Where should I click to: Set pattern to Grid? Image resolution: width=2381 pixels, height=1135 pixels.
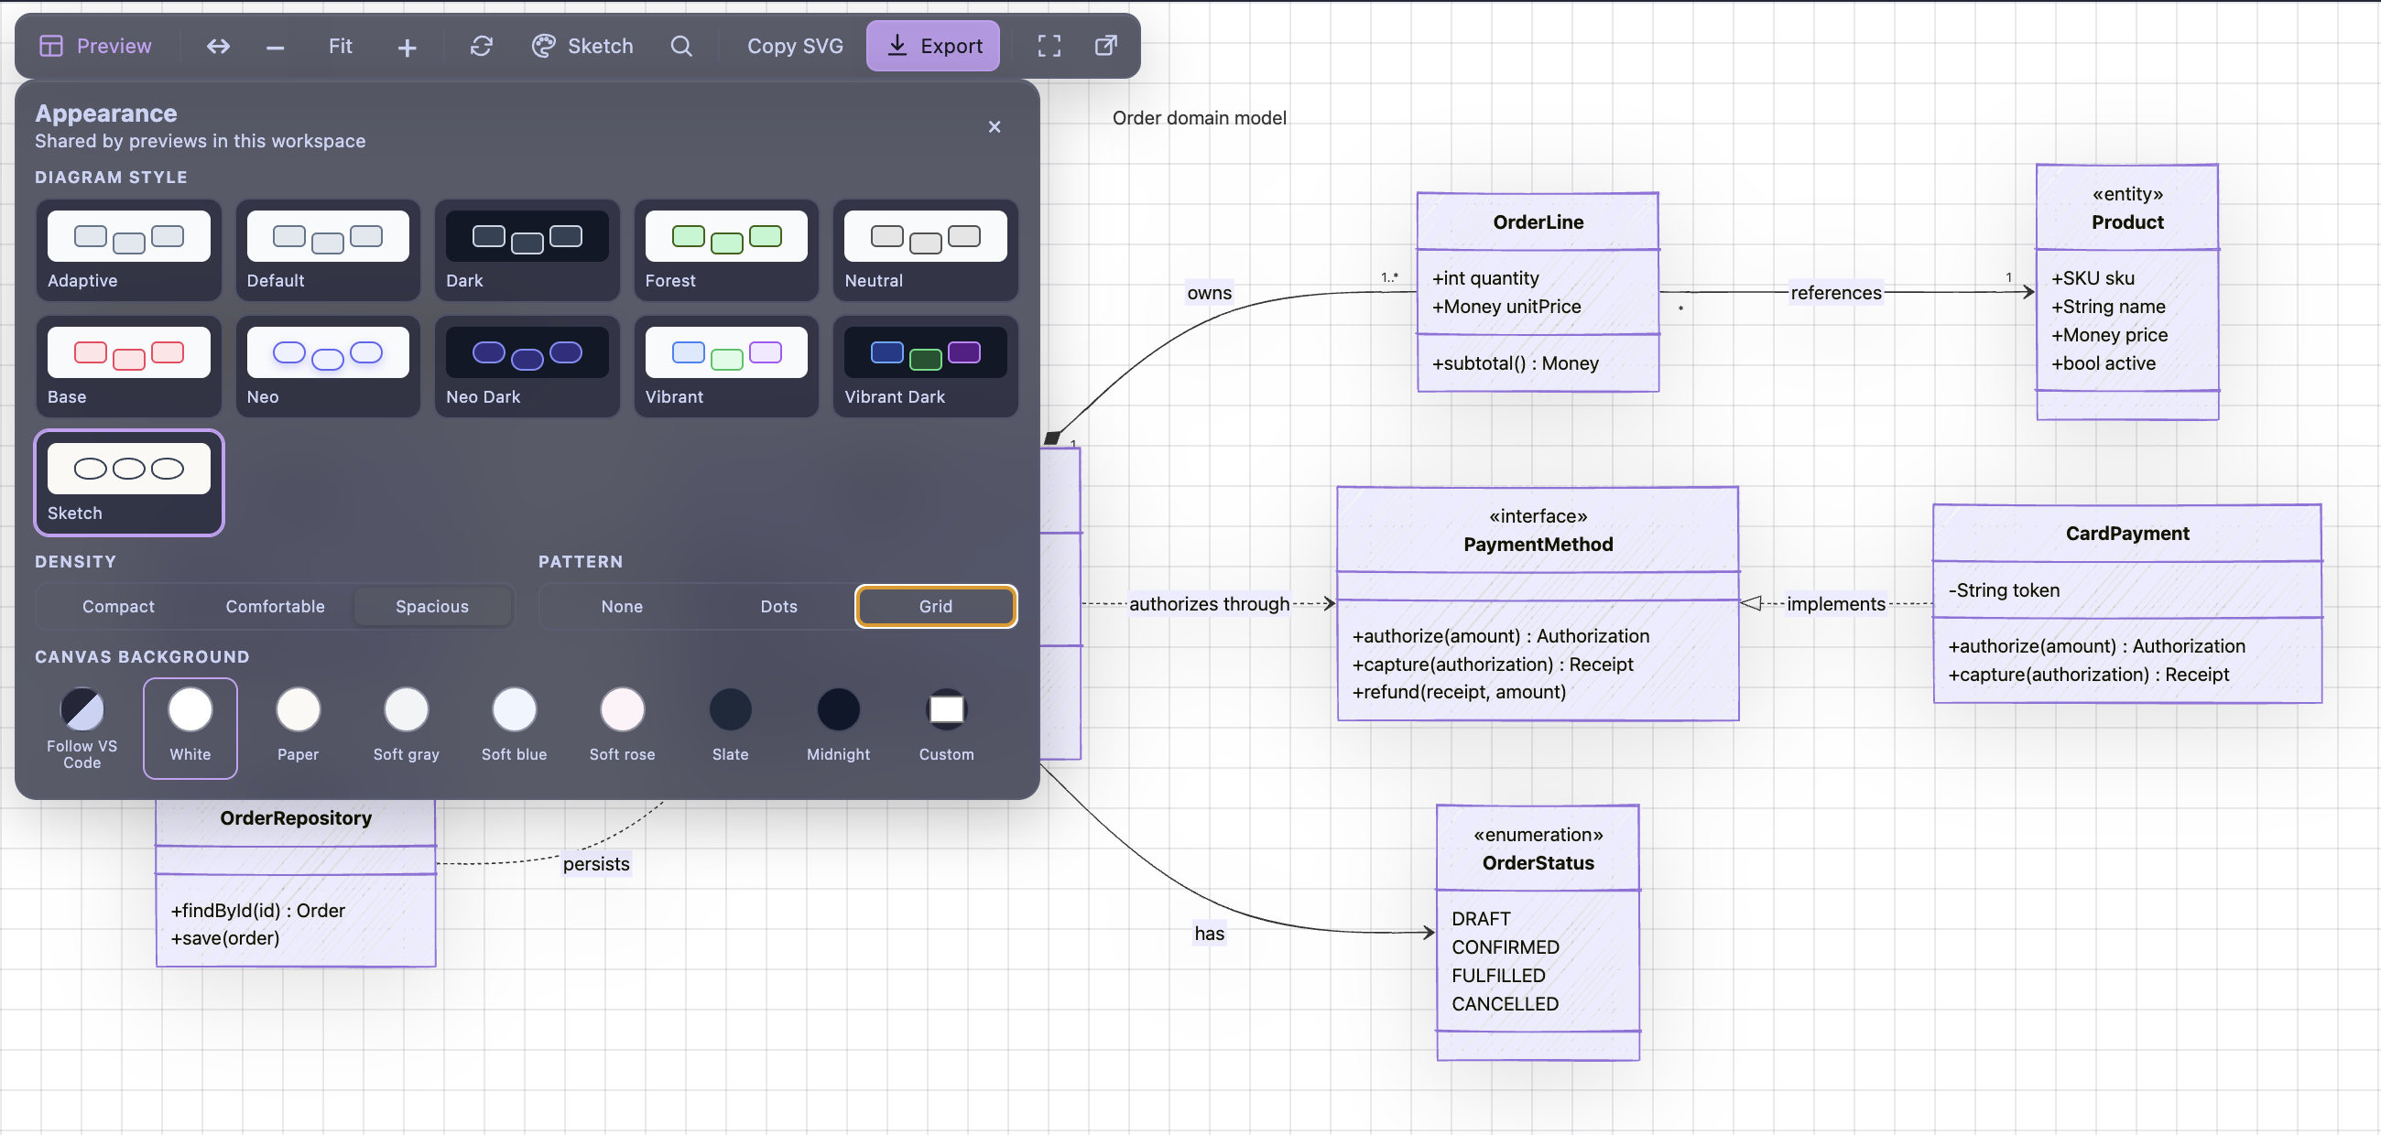[x=935, y=607]
